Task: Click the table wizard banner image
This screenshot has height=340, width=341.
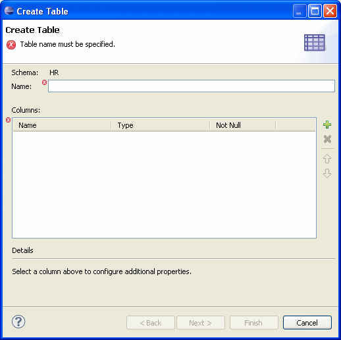Action: [x=315, y=43]
